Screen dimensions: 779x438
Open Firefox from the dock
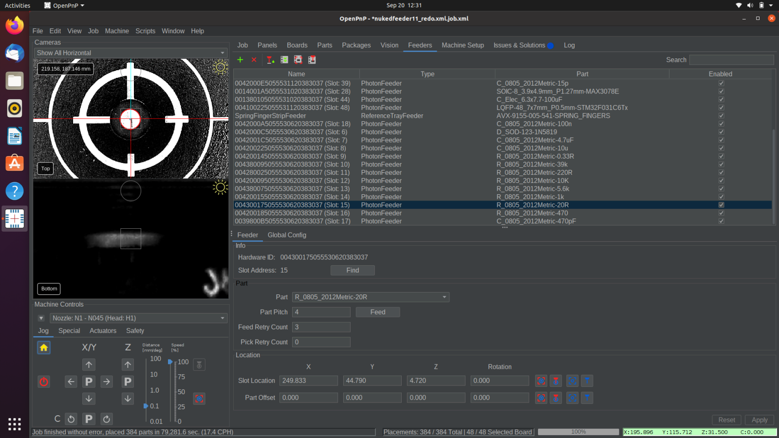tap(15, 25)
